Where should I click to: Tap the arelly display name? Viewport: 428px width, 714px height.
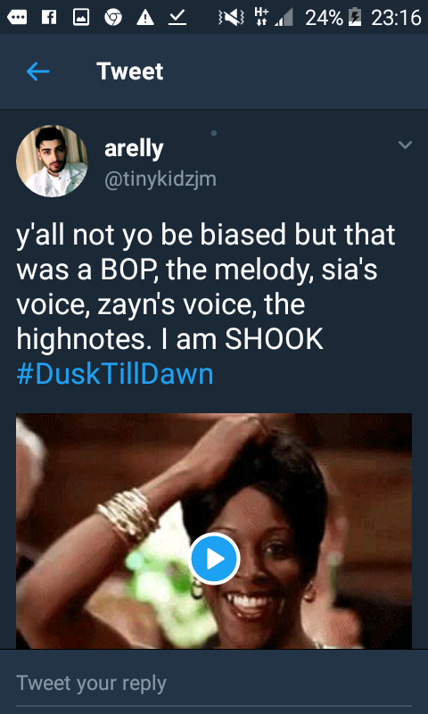tap(134, 148)
